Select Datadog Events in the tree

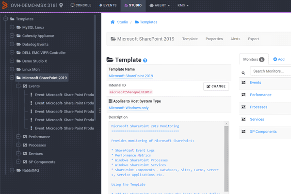35,44
